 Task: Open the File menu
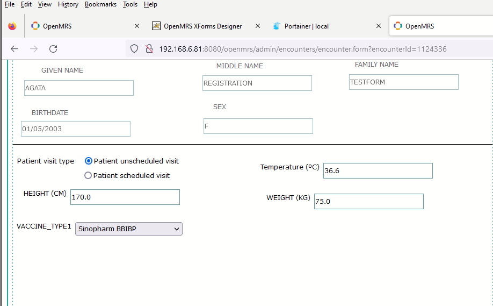(10, 4)
